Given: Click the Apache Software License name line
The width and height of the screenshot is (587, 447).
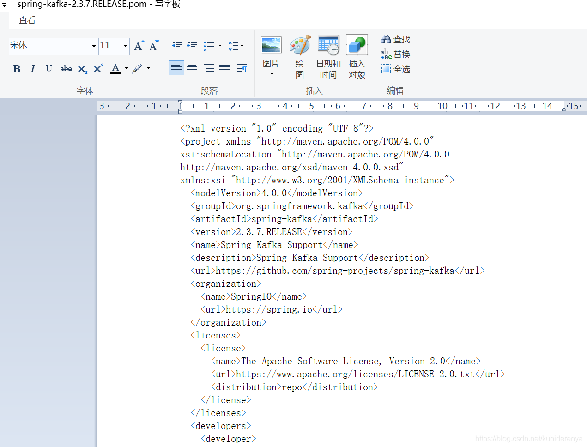Looking at the screenshot, I should 345,361.
